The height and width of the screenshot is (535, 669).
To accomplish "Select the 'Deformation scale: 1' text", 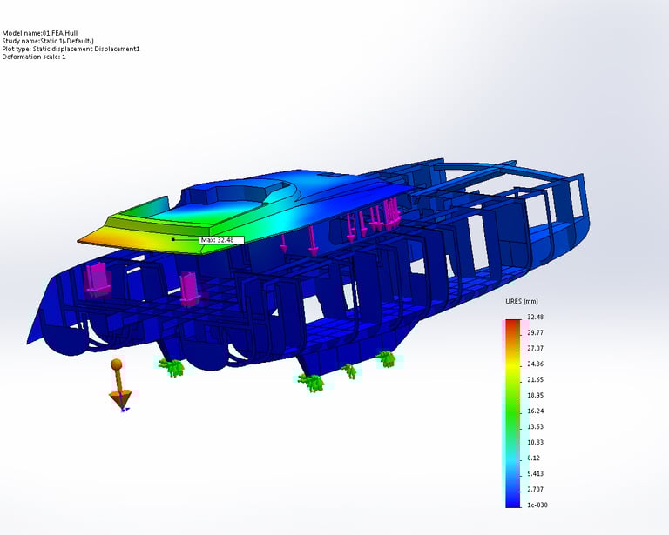I will click(x=34, y=57).
